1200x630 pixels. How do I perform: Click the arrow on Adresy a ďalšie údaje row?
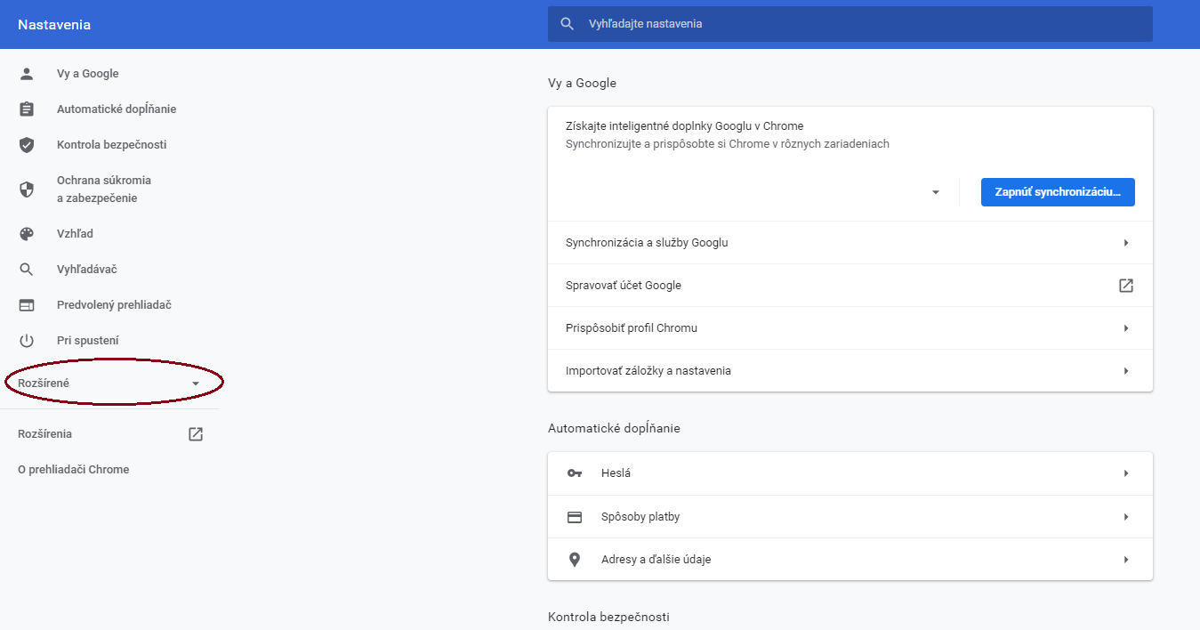(x=1126, y=560)
